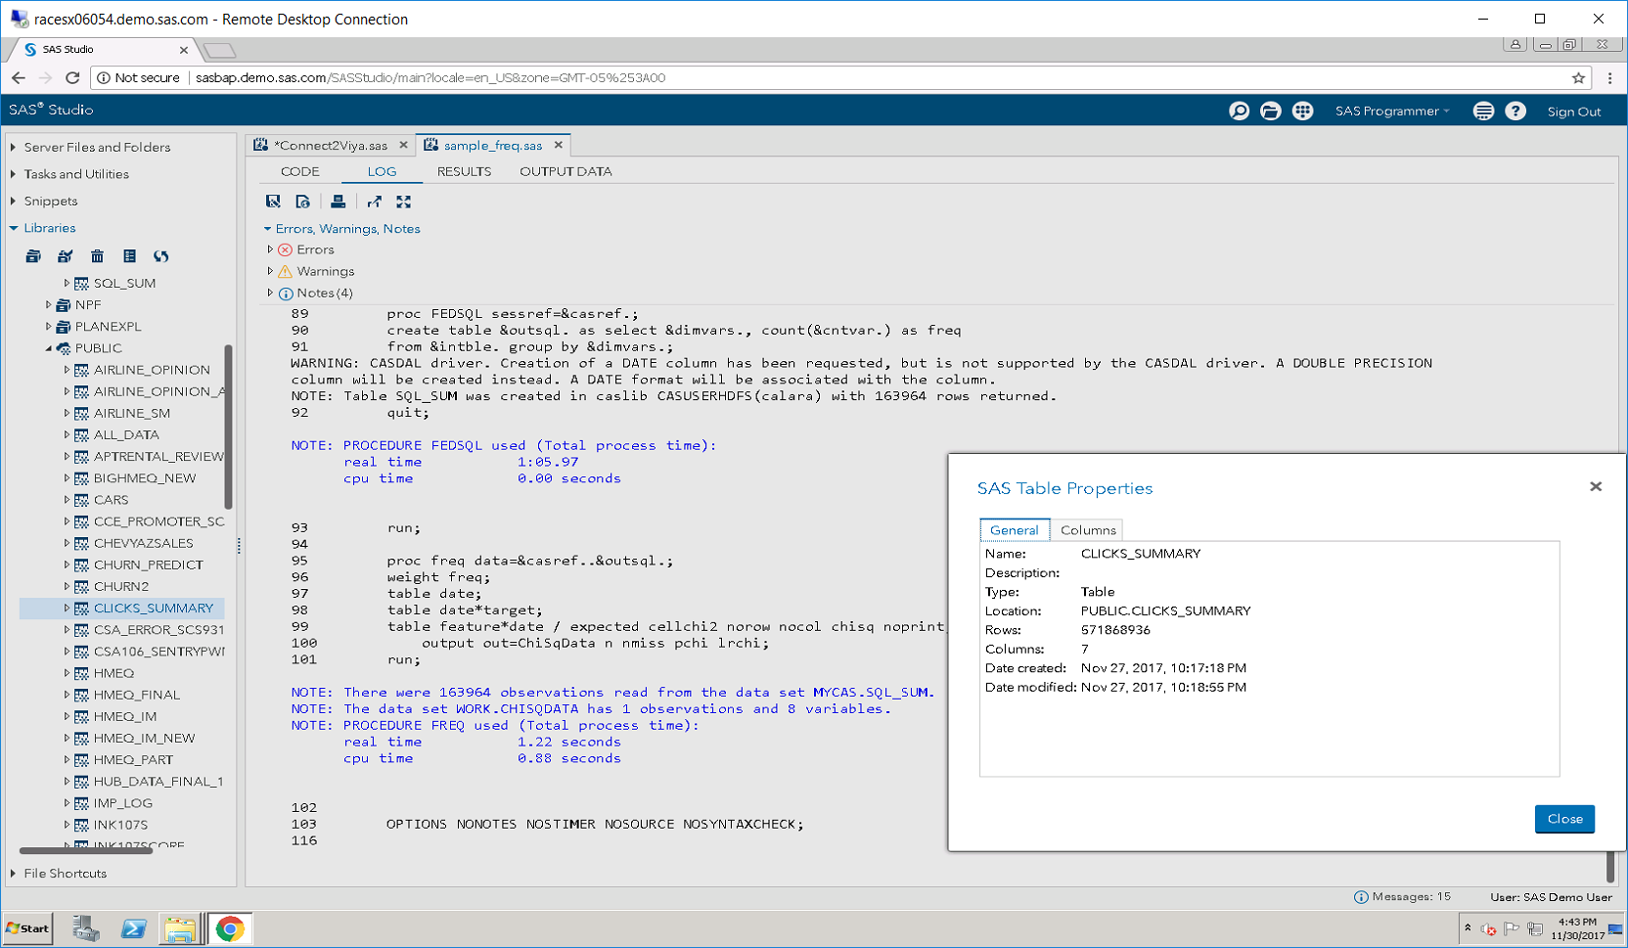Open the SAS Programmer perspective dropdown
Screen dimensions: 1628x948
click(1392, 111)
